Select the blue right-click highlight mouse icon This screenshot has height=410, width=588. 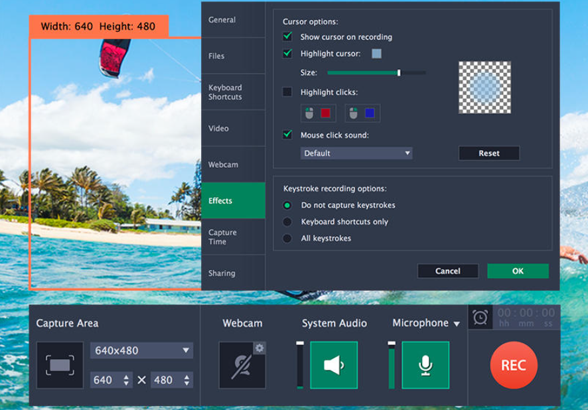click(x=362, y=113)
